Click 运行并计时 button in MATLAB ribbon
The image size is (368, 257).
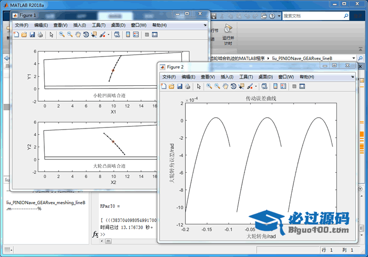point(228,34)
